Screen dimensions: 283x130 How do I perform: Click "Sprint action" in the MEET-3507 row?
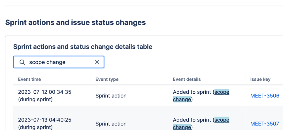pos(111,124)
